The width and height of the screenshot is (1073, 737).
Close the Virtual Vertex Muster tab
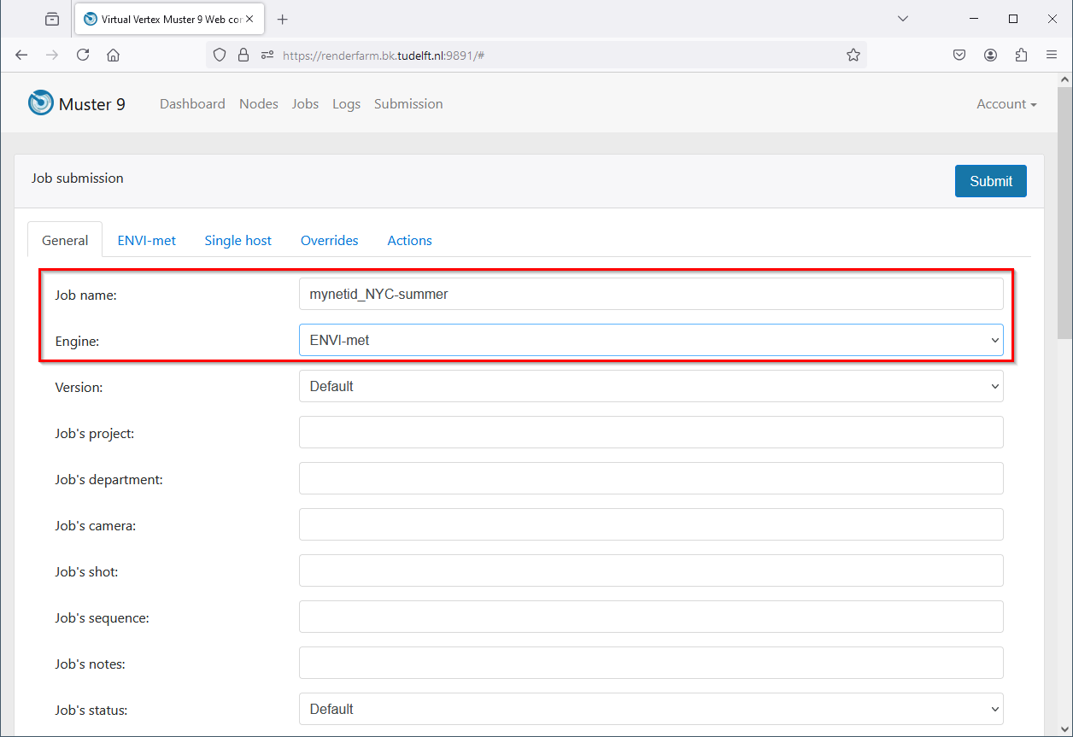(249, 19)
